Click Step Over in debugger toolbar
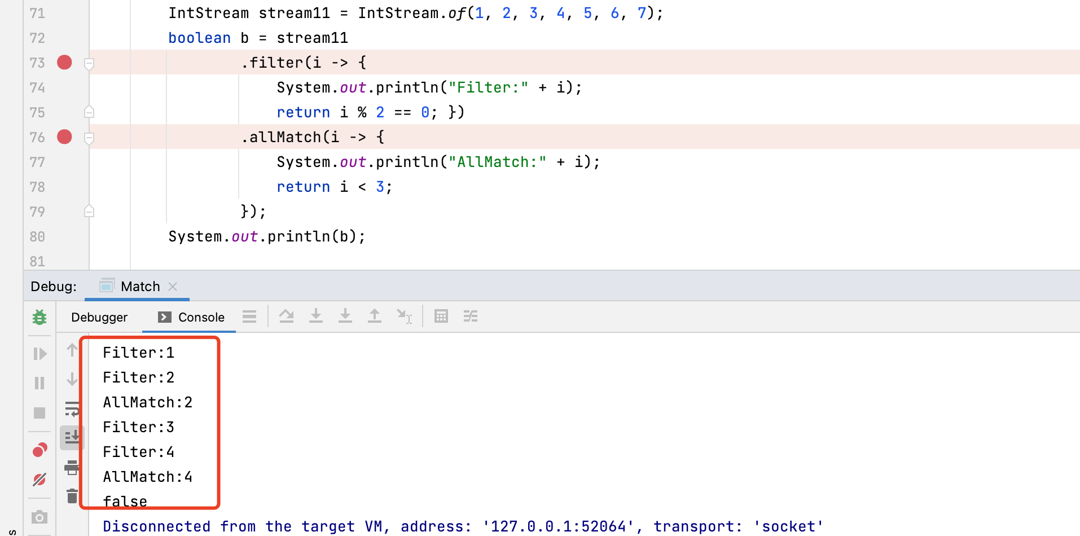The image size is (1080, 536). tap(287, 317)
